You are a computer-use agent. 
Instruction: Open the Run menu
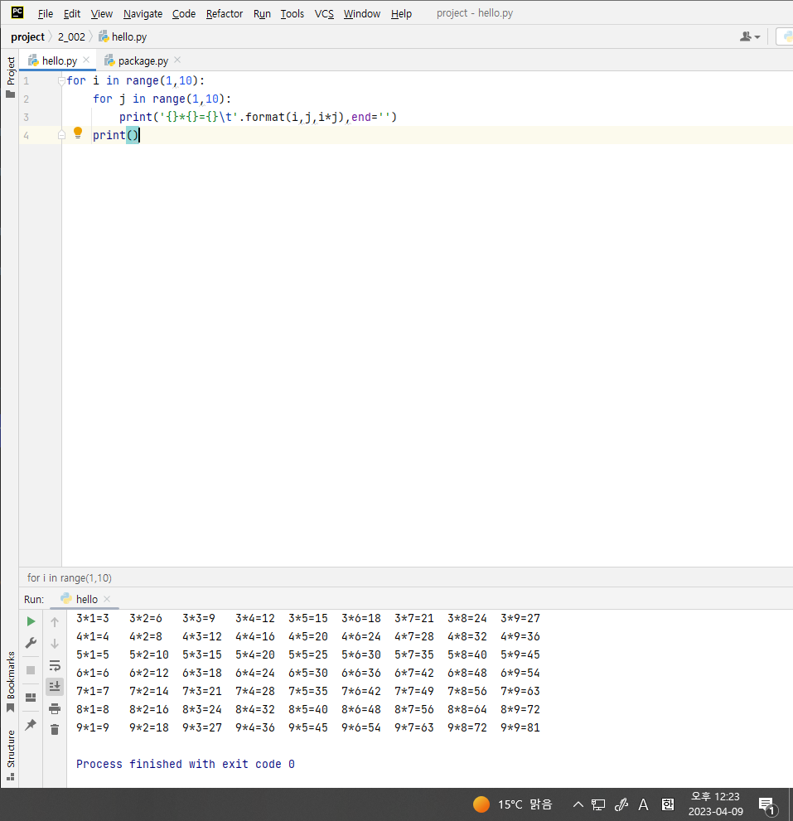point(262,13)
